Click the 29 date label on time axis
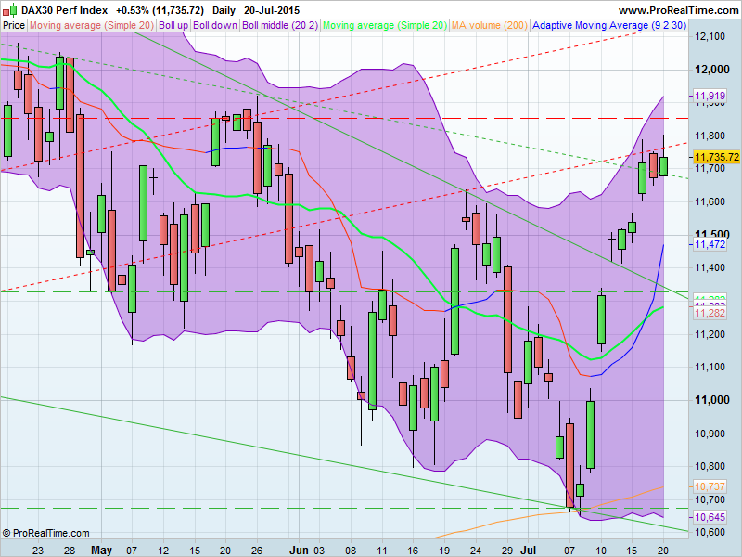 click(507, 551)
